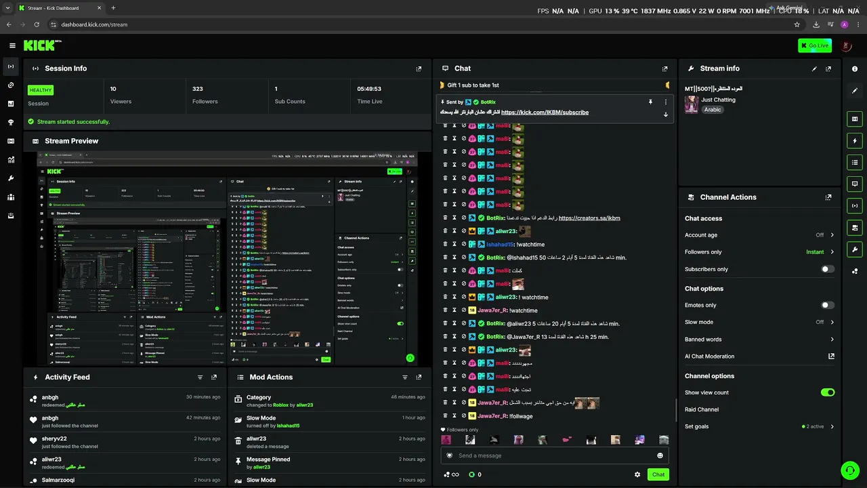The height and width of the screenshot is (488, 867).
Task: Open the kick.com/IKBM/subscribe link
Action: point(545,113)
